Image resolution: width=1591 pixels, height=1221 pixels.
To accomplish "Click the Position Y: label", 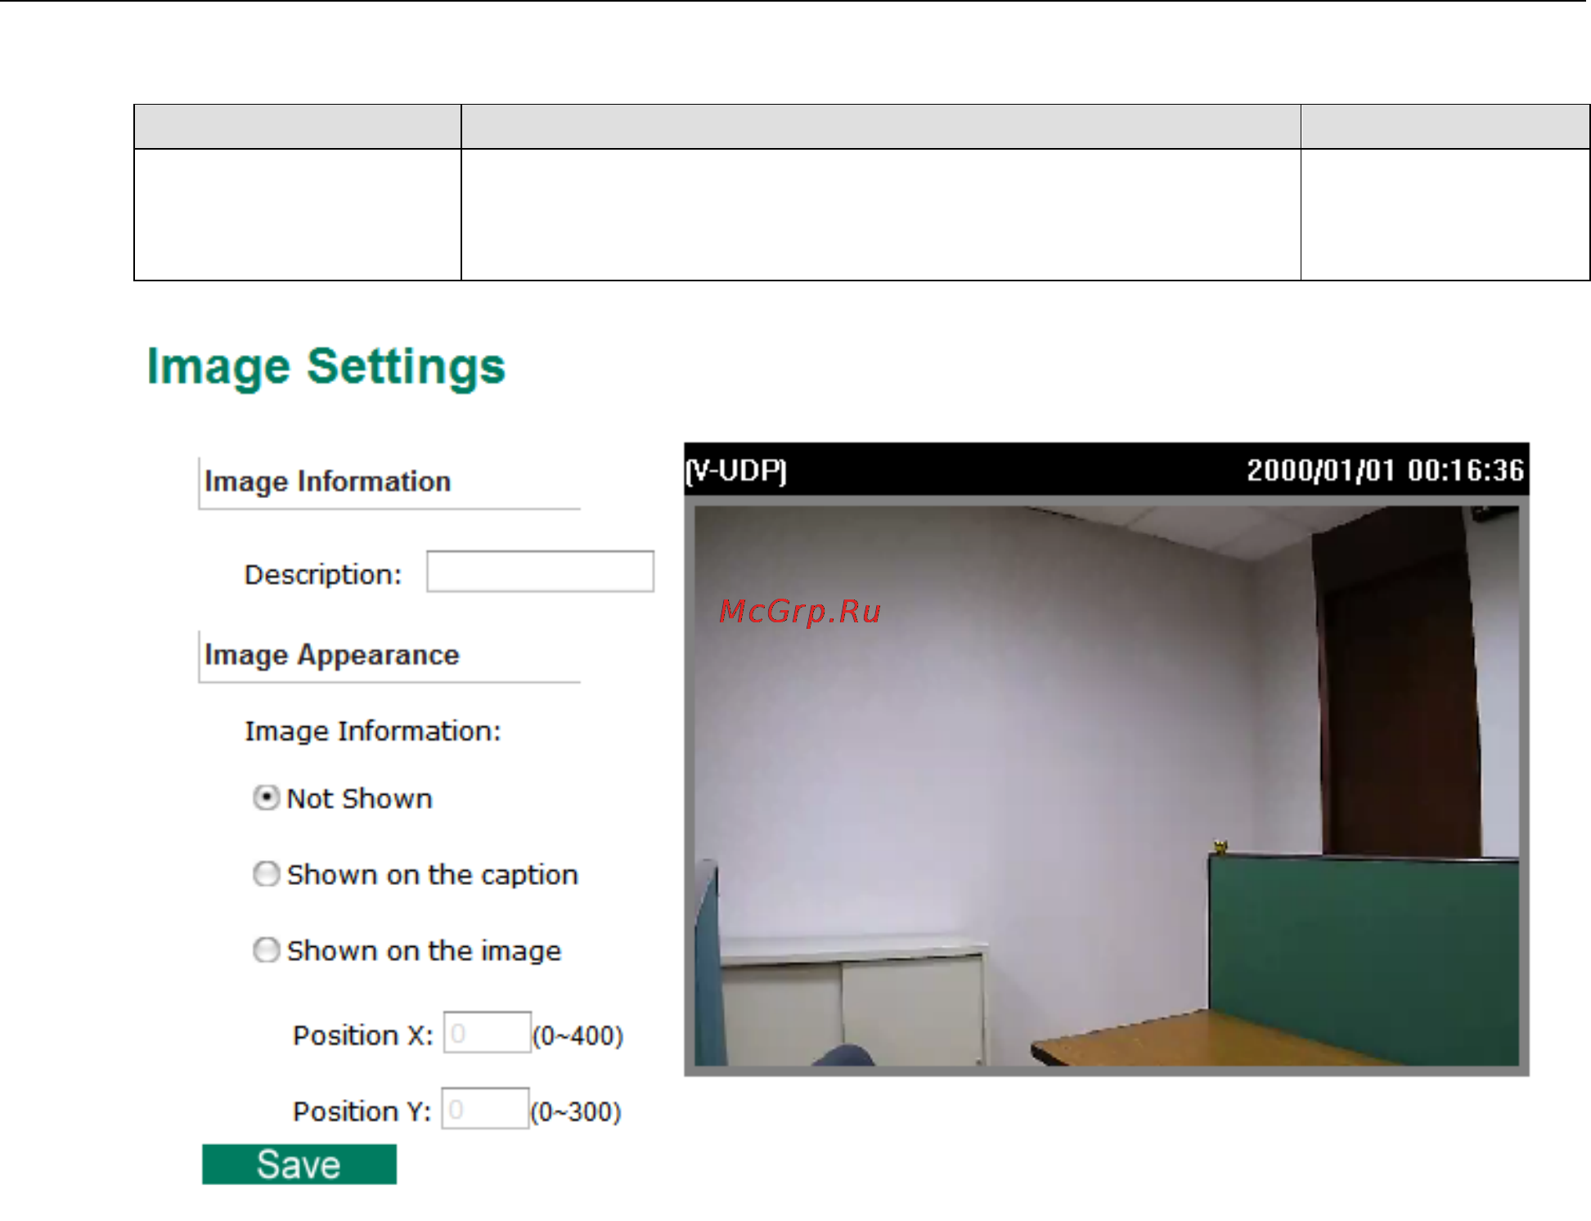I will pos(362,1111).
